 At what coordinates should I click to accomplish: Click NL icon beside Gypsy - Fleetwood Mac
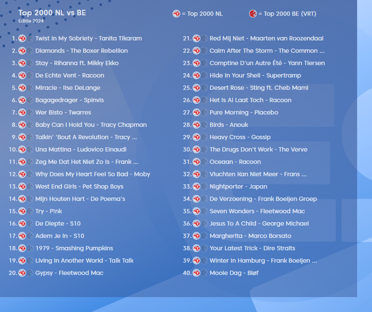point(22,273)
